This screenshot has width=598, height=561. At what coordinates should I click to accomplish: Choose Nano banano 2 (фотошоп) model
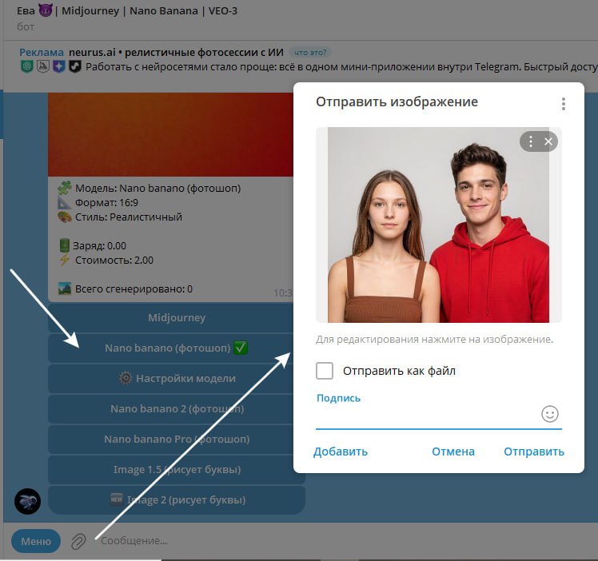tap(176, 408)
